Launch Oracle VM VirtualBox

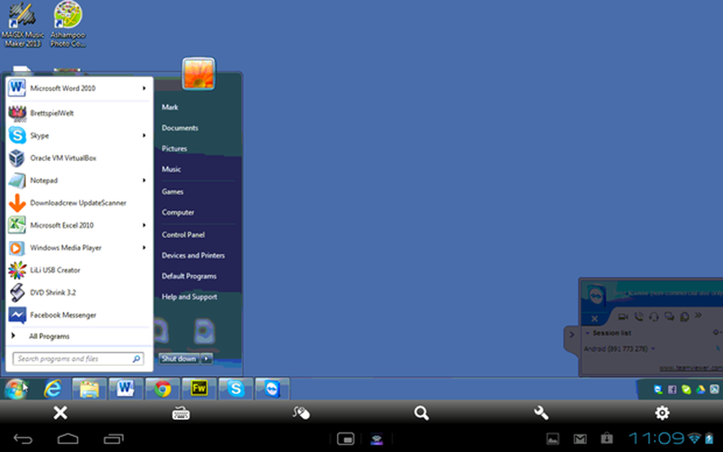pyautogui.click(x=78, y=158)
